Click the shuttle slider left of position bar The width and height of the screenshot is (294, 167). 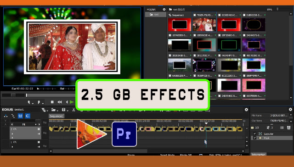pos(13,95)
